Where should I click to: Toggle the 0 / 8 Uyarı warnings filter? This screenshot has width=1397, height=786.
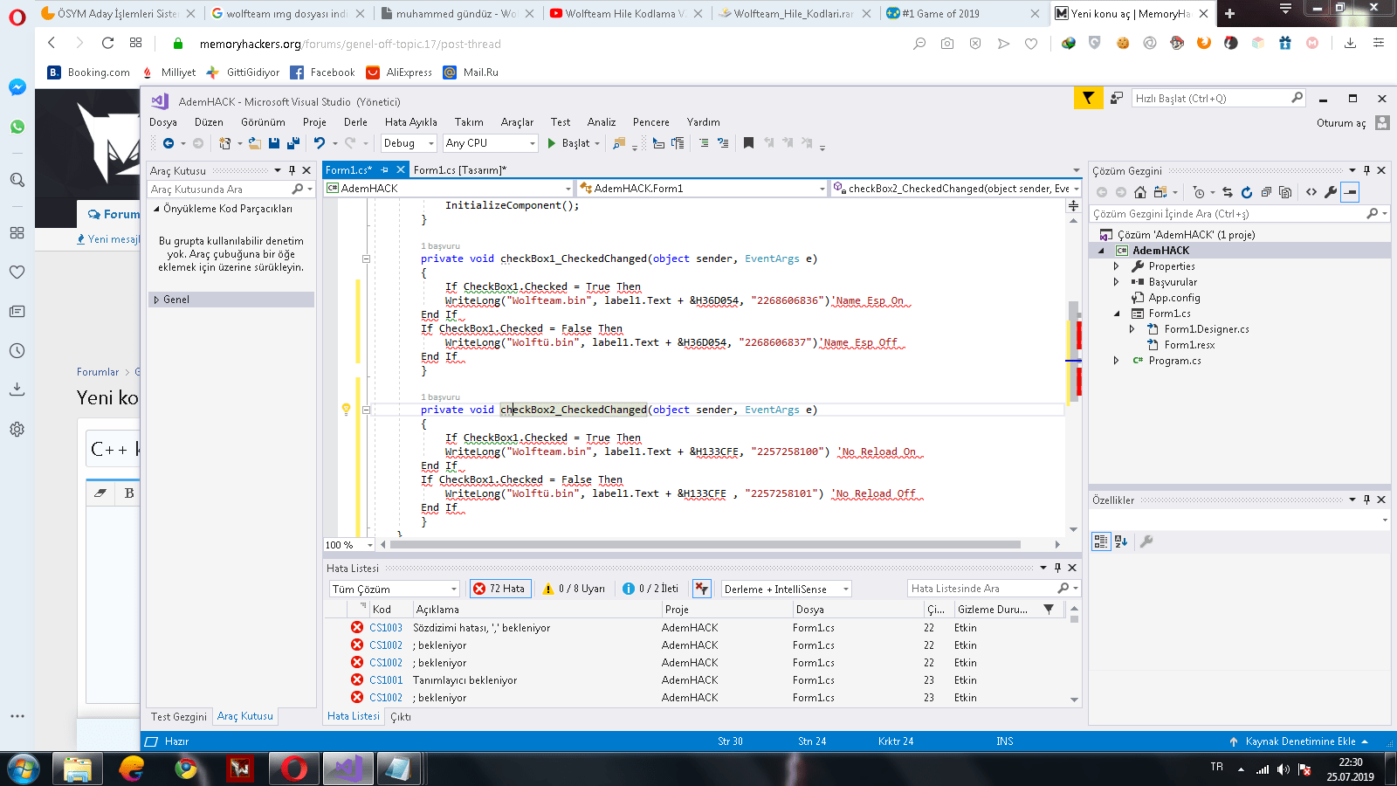[x=574, y=589]
